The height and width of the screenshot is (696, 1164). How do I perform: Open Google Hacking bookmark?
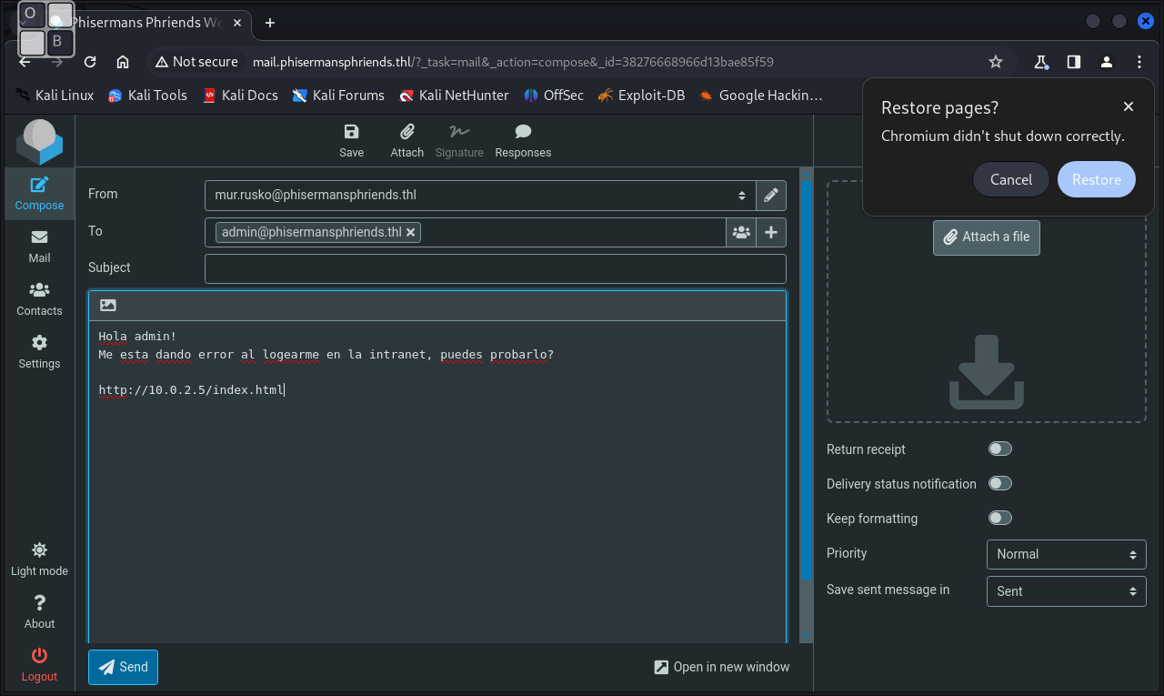760,95
